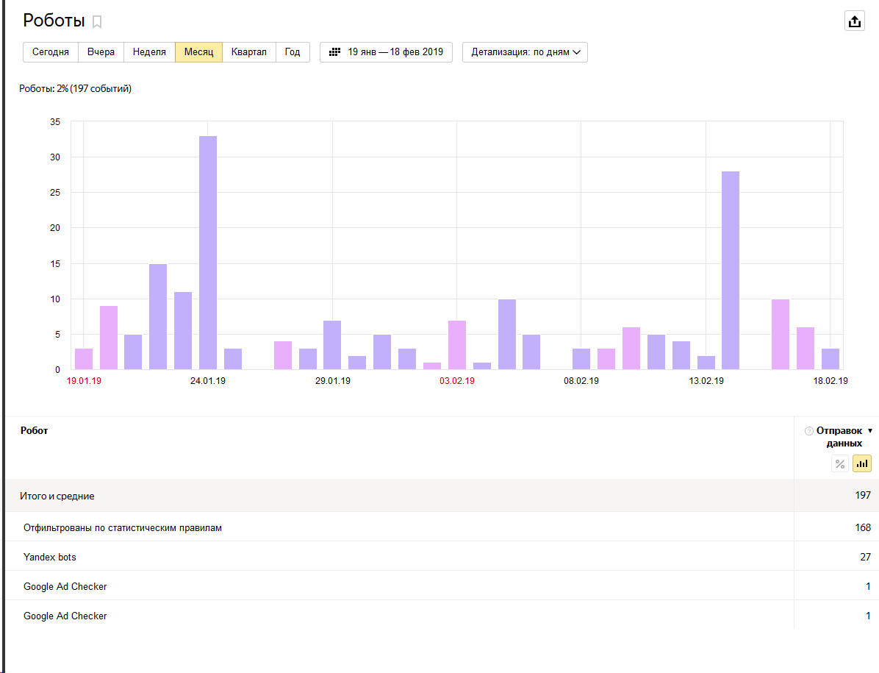
Task: Choose the Квартал period
Action: pos(248,52)
